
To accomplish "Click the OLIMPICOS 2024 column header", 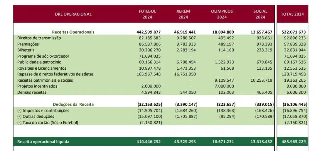I will point(222,14).
